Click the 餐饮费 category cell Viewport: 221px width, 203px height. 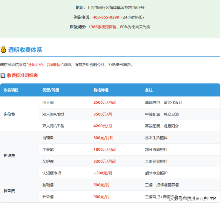pyautogui.click(x=9, y=191)
